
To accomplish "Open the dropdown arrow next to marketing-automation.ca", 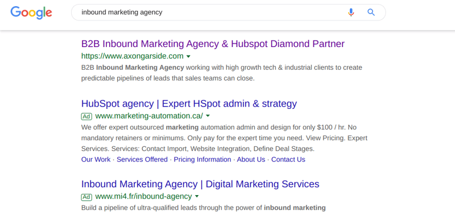I will click(208, 116).
